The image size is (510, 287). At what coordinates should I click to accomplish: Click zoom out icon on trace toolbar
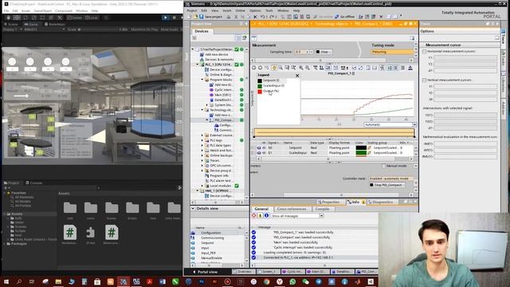(308, 68)
